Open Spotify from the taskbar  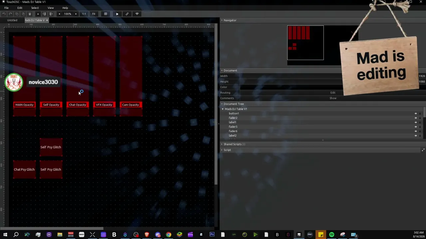point(332,235)
